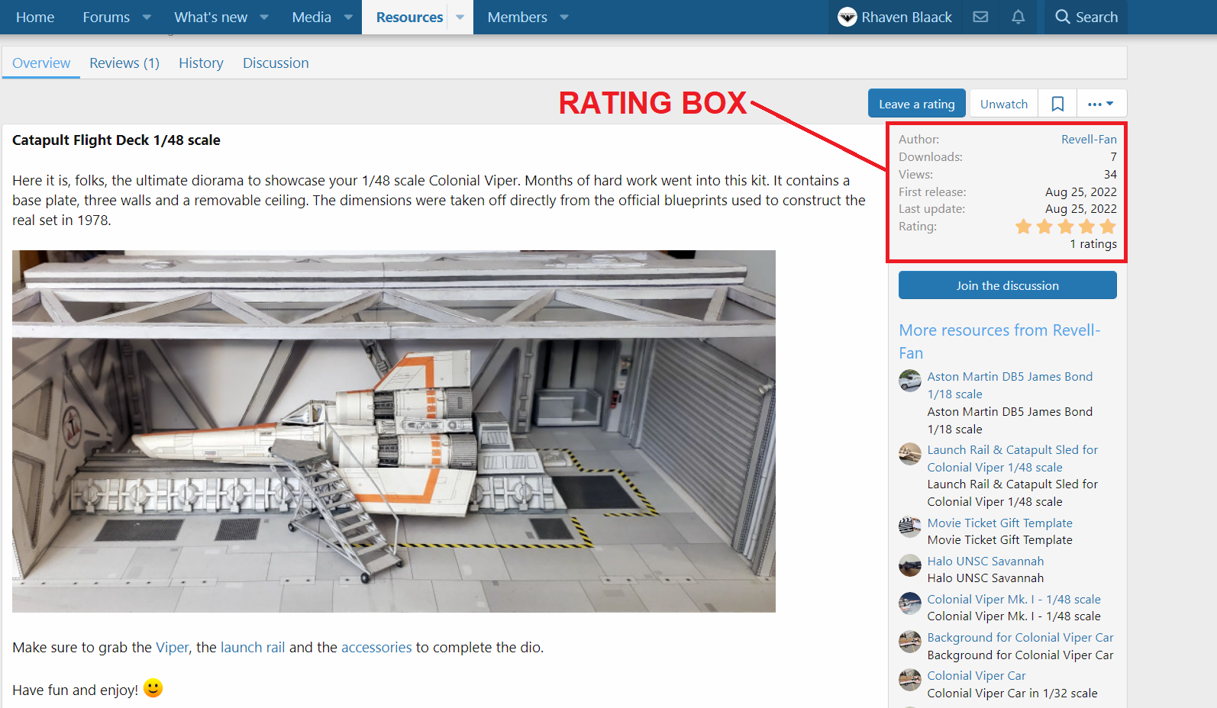Switch to the Reviews (1) tab
1217x708 pixels.
point(124,63)
